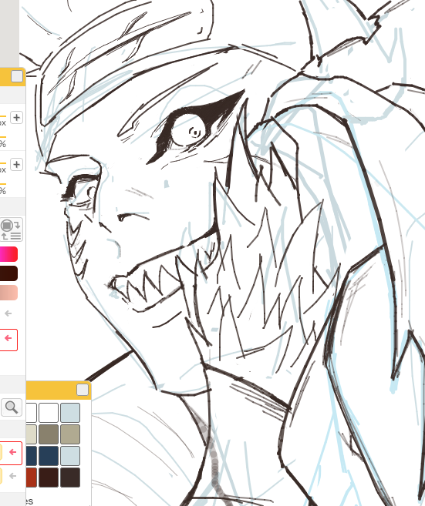Pick the pale beige palette swatch
Image resolution: width=425 pixels, height=506 pixels.
32,434
